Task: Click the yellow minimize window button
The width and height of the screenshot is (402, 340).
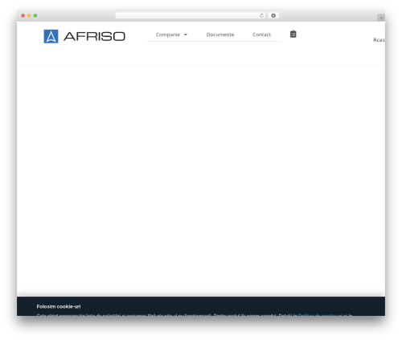Action: tap(29, 15)
